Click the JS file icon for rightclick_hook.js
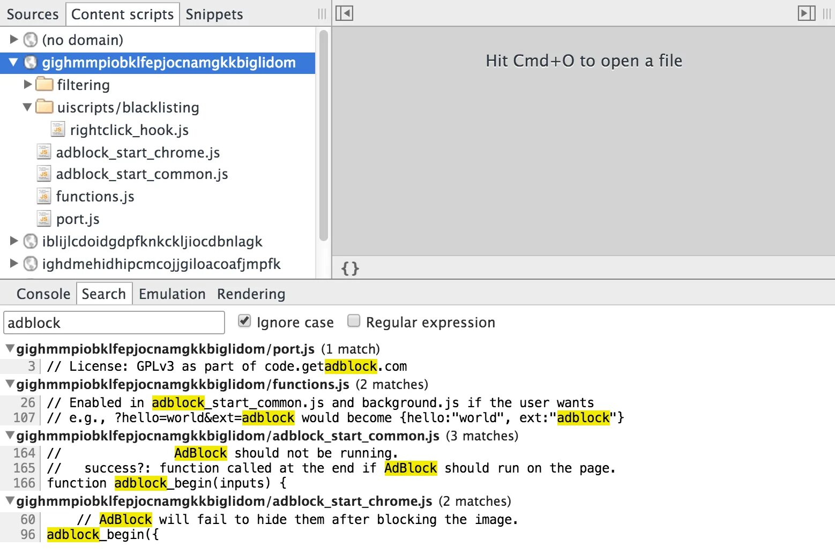 click(58, 129)
